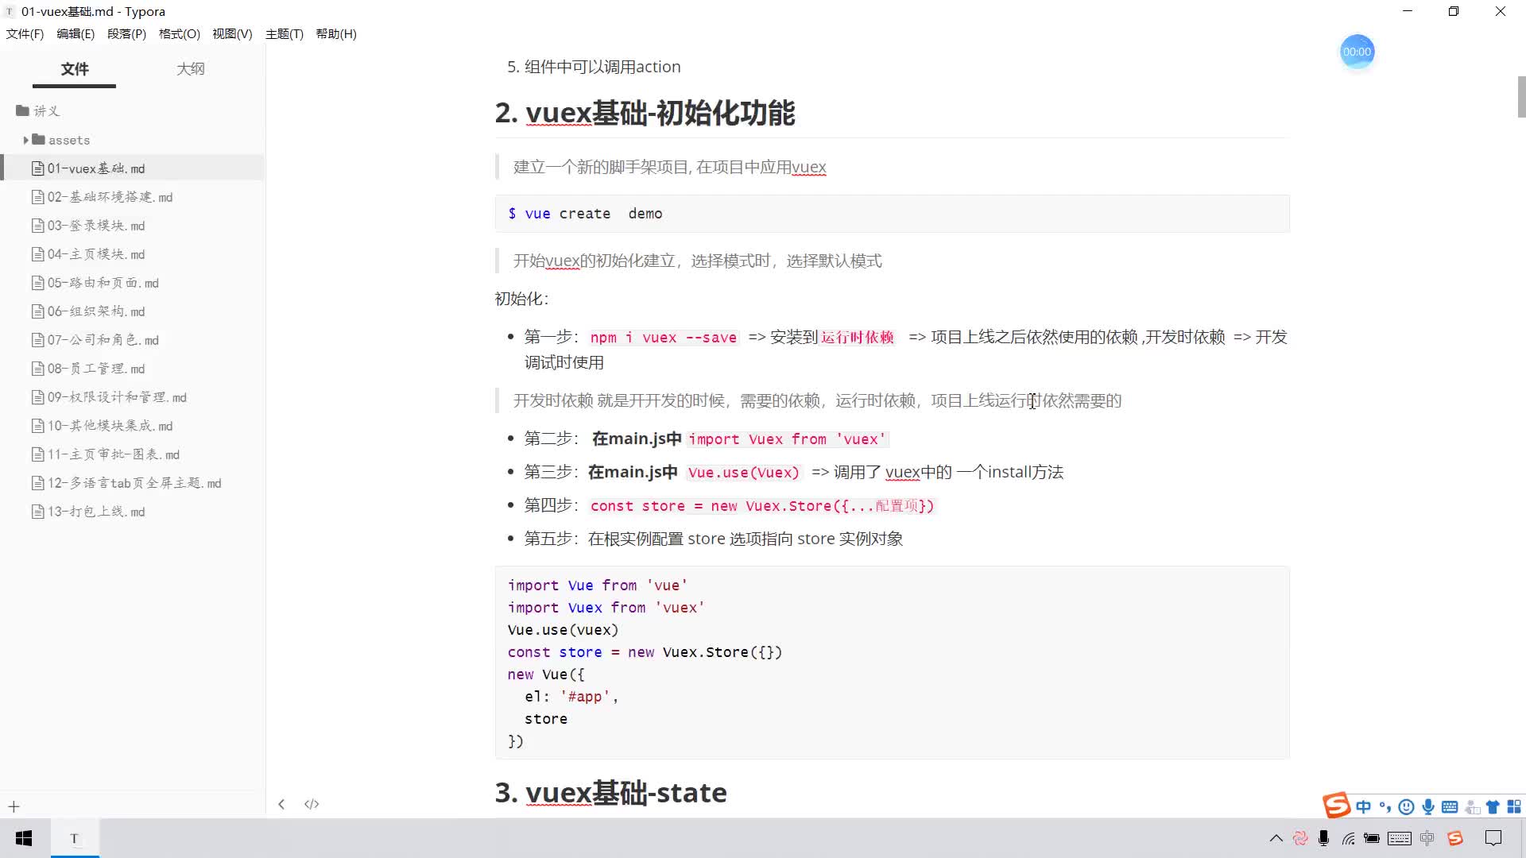This screenshot has height=858, width=1526.
Task: Open file 10-其他模块集成.md
Action: pyautogui.click(x=134, y=426)
